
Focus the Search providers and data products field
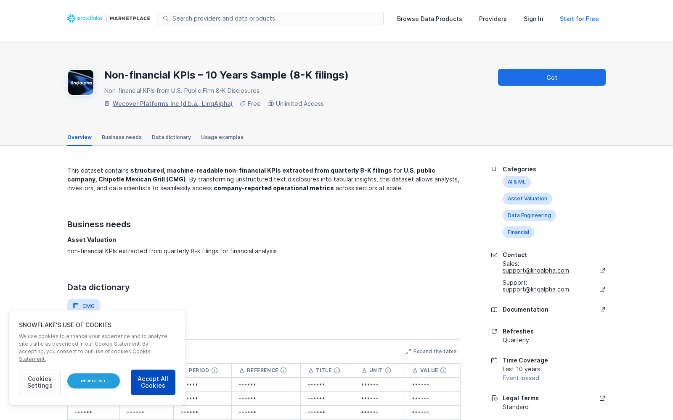pos(270,18)
